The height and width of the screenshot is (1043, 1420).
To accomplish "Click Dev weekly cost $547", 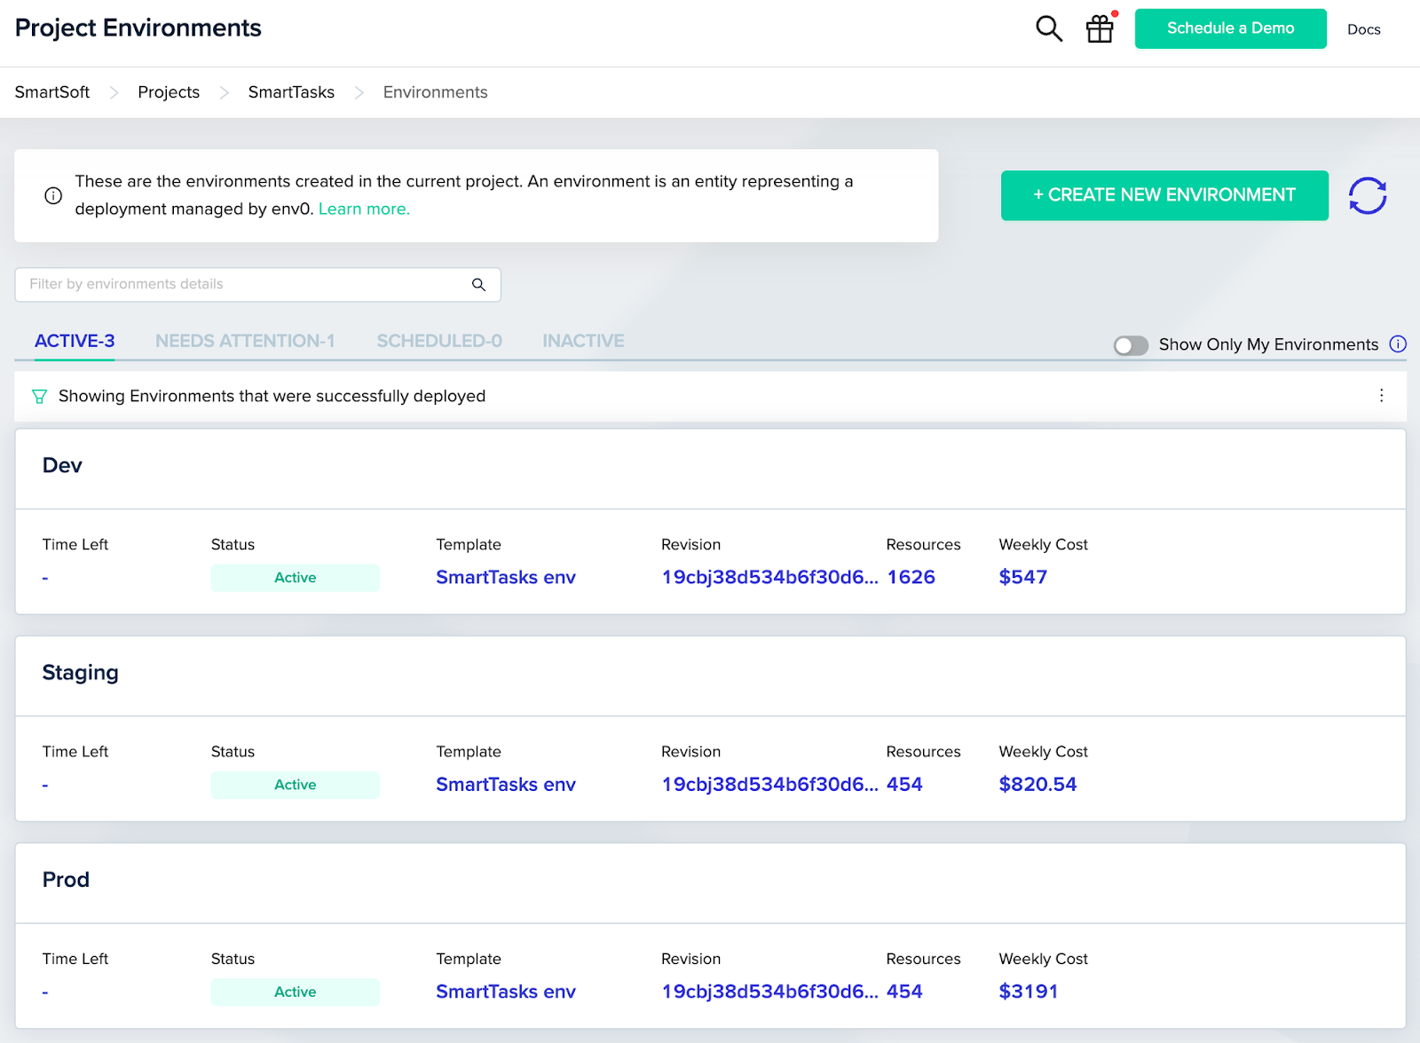I will pos(1022,578).
